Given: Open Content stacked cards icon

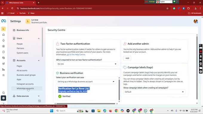Looking at the screenshot, I should click(x=4, y=58).
